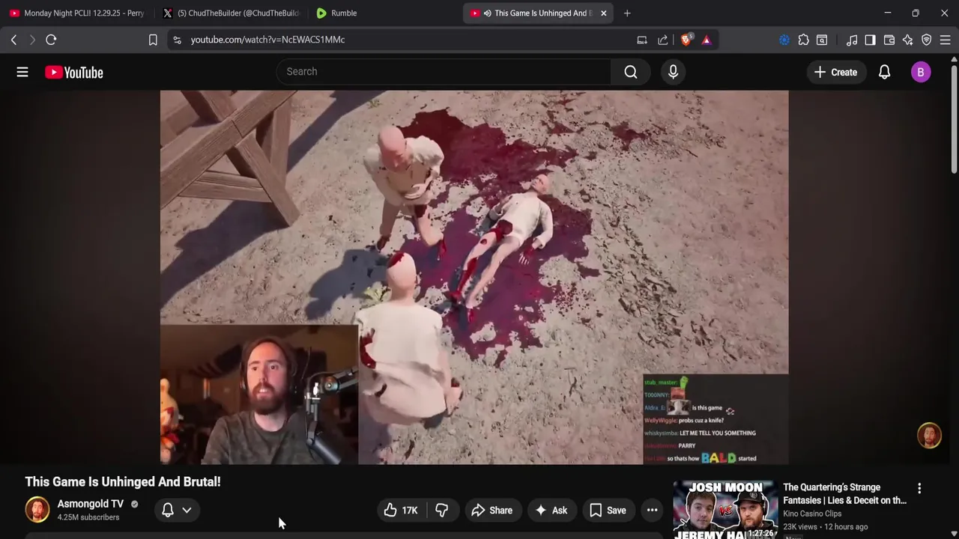This screenshot has width=959, height=539.
Task: Go forward in browser history
Action: click(x=32, y=40)
